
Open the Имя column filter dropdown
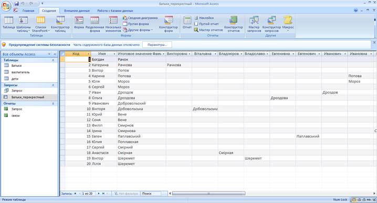tap(114, 54)
